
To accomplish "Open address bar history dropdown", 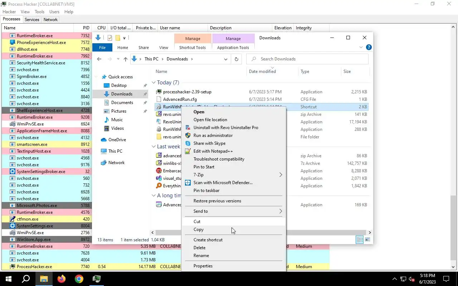I will 226,59.
